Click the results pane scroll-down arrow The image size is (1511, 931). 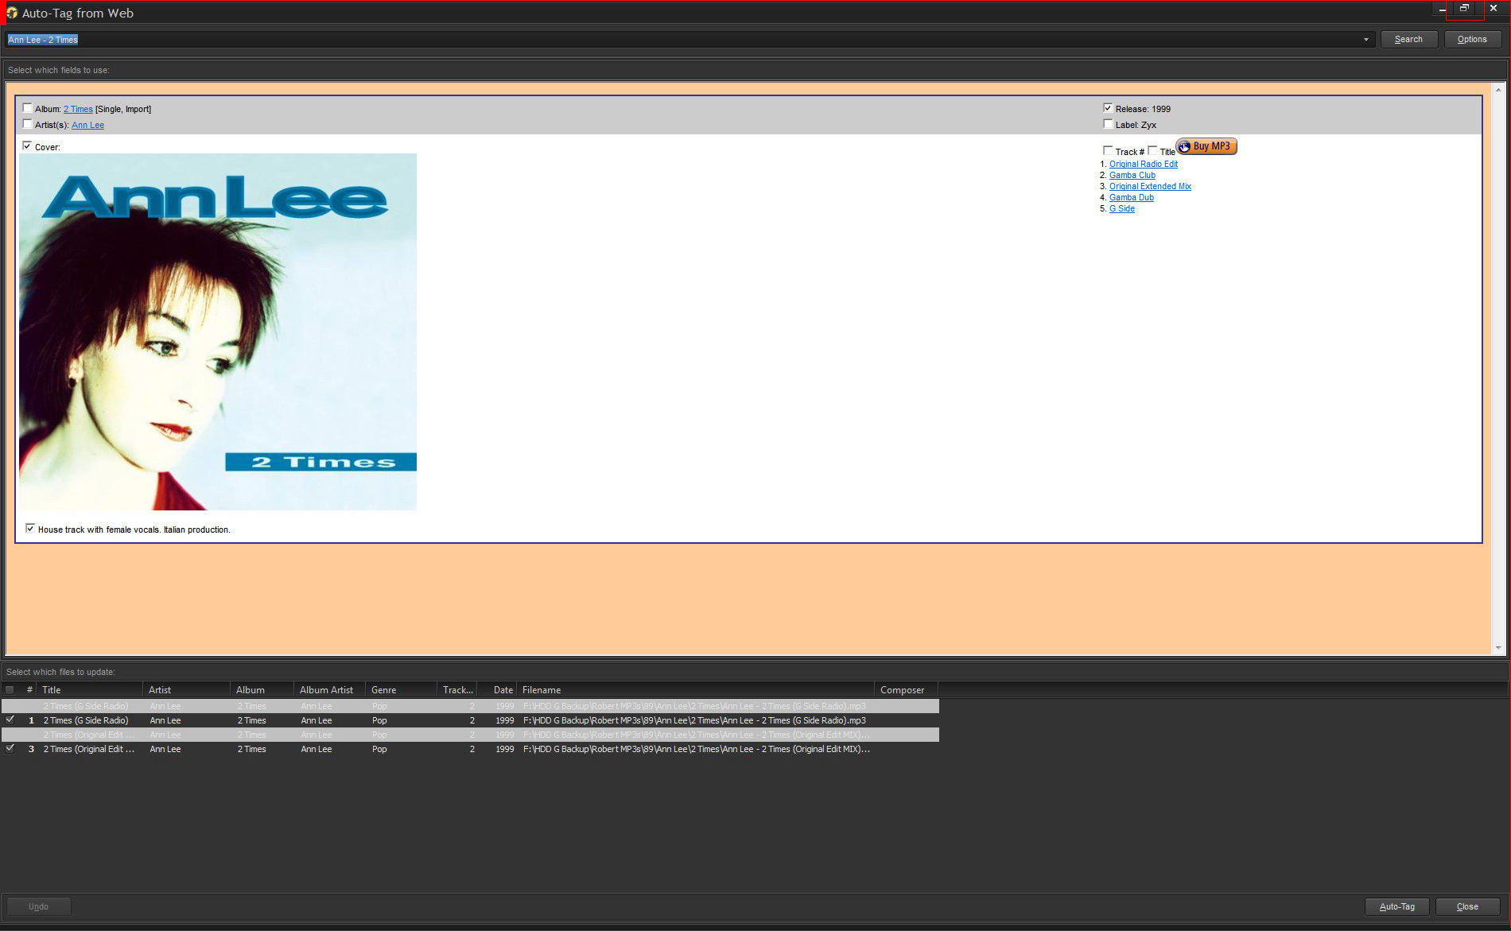[1498, 648]
